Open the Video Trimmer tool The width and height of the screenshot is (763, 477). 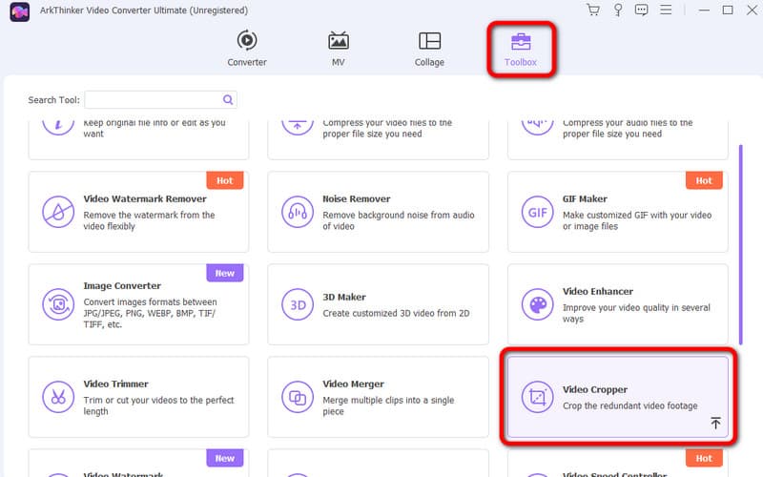(x=138, y=397)
